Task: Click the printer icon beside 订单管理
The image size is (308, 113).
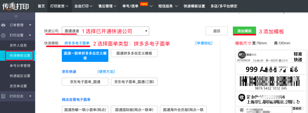Action: (3, 25)
